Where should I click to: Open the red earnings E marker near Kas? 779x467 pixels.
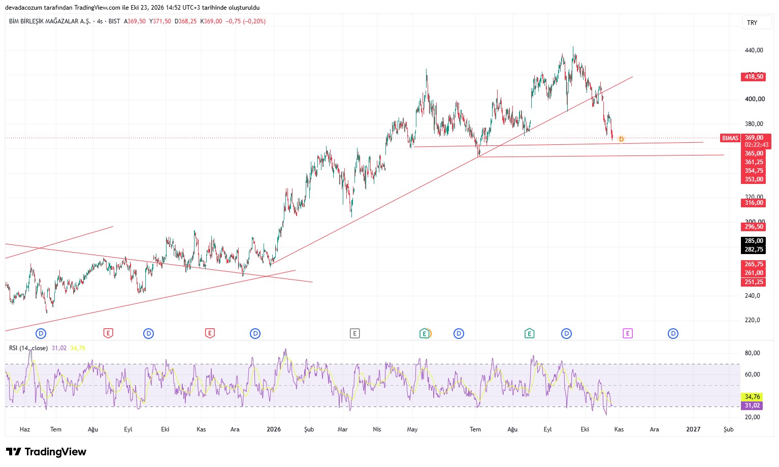[x=210, y=333]
